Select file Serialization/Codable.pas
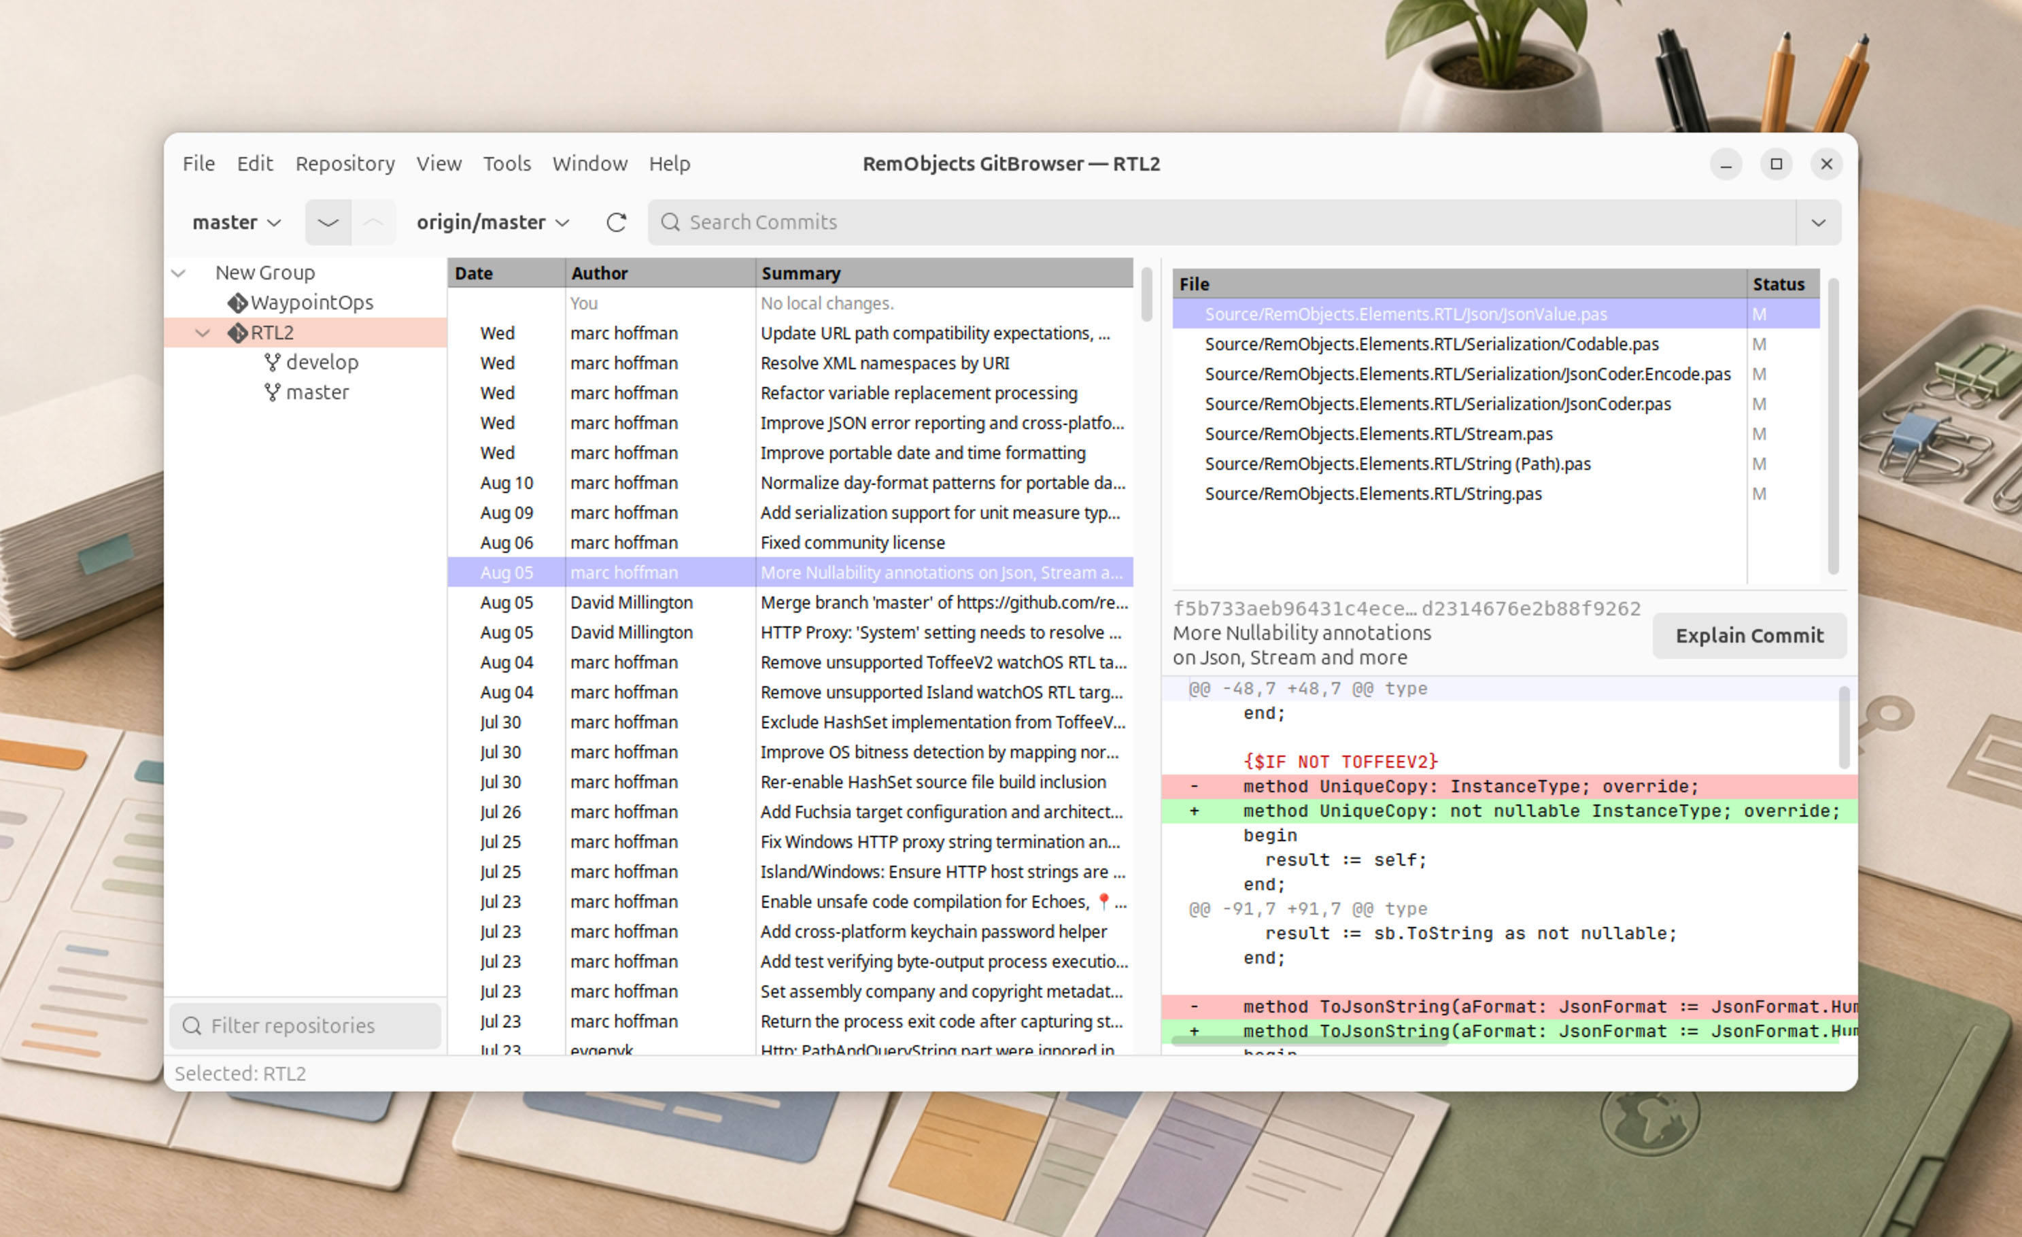 (x=1495, y=344)
